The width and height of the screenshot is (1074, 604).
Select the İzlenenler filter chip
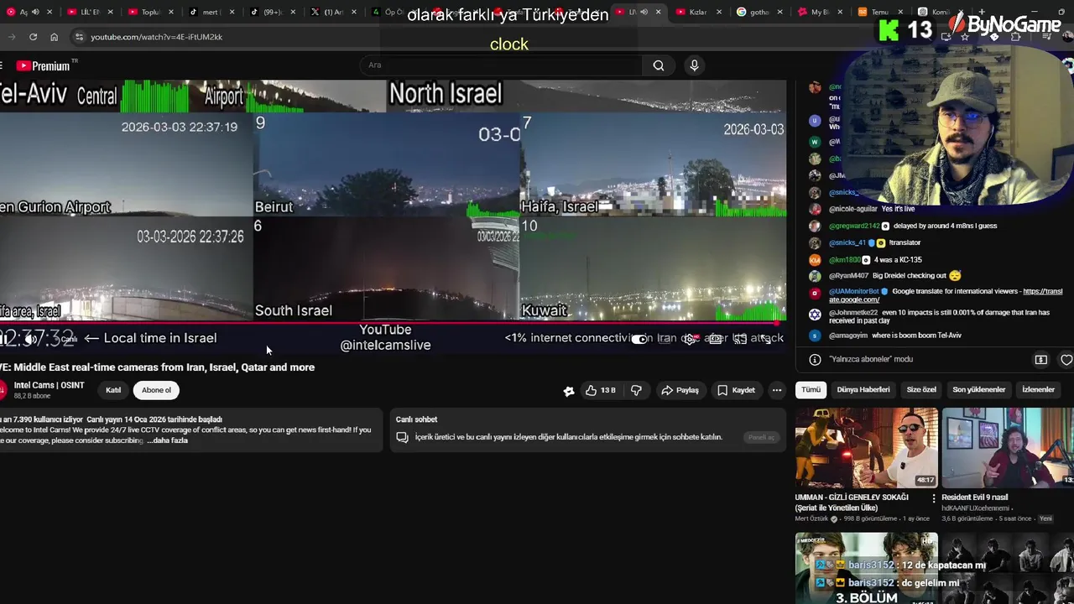(x=1038, y=389)
